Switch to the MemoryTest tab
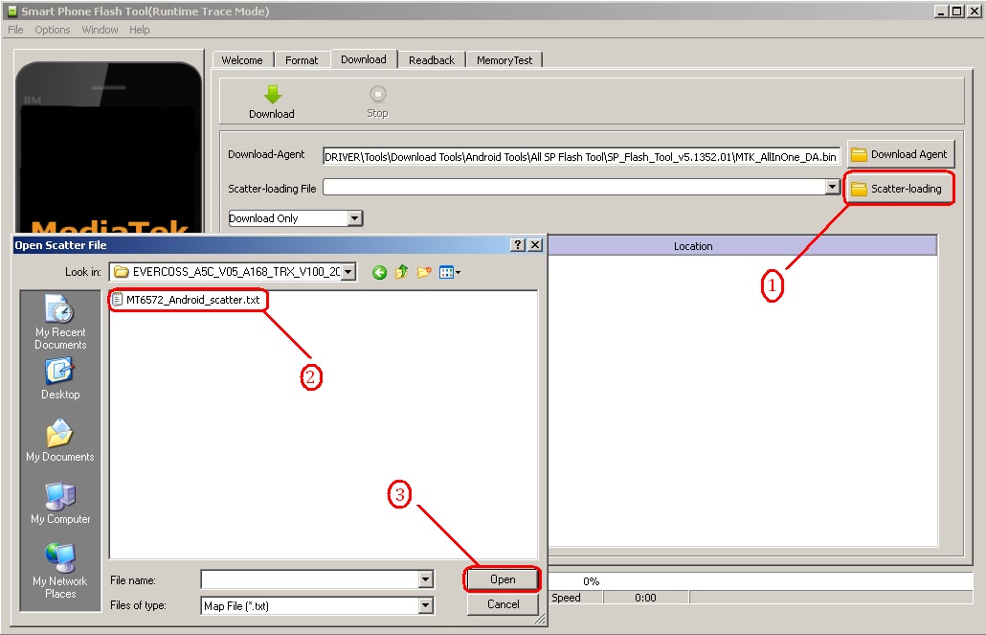 (x=504, y=59)
